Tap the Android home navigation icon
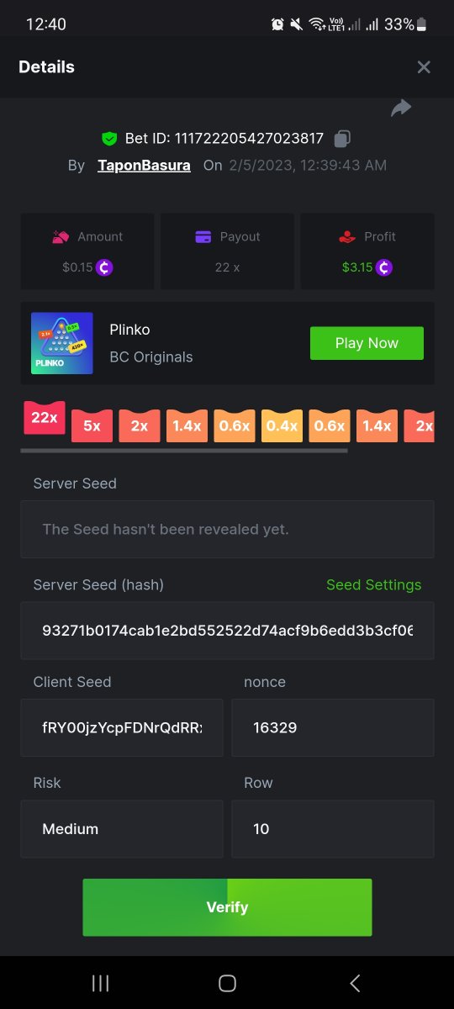 (x=227, y=983)
